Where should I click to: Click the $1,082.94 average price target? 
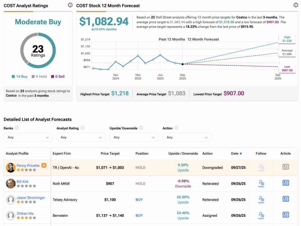(x=104, y=22)
